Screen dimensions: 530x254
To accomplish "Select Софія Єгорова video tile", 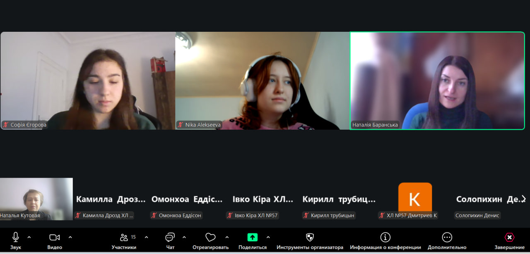I will (88, 81).
